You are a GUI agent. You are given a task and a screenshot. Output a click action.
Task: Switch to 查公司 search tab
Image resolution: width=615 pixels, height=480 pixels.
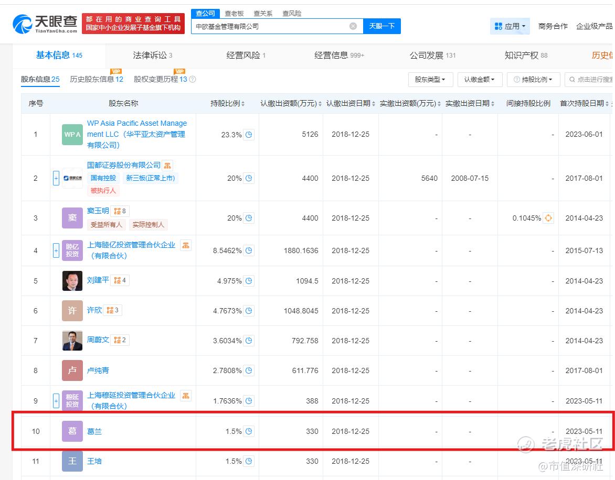tap(206, 13)
